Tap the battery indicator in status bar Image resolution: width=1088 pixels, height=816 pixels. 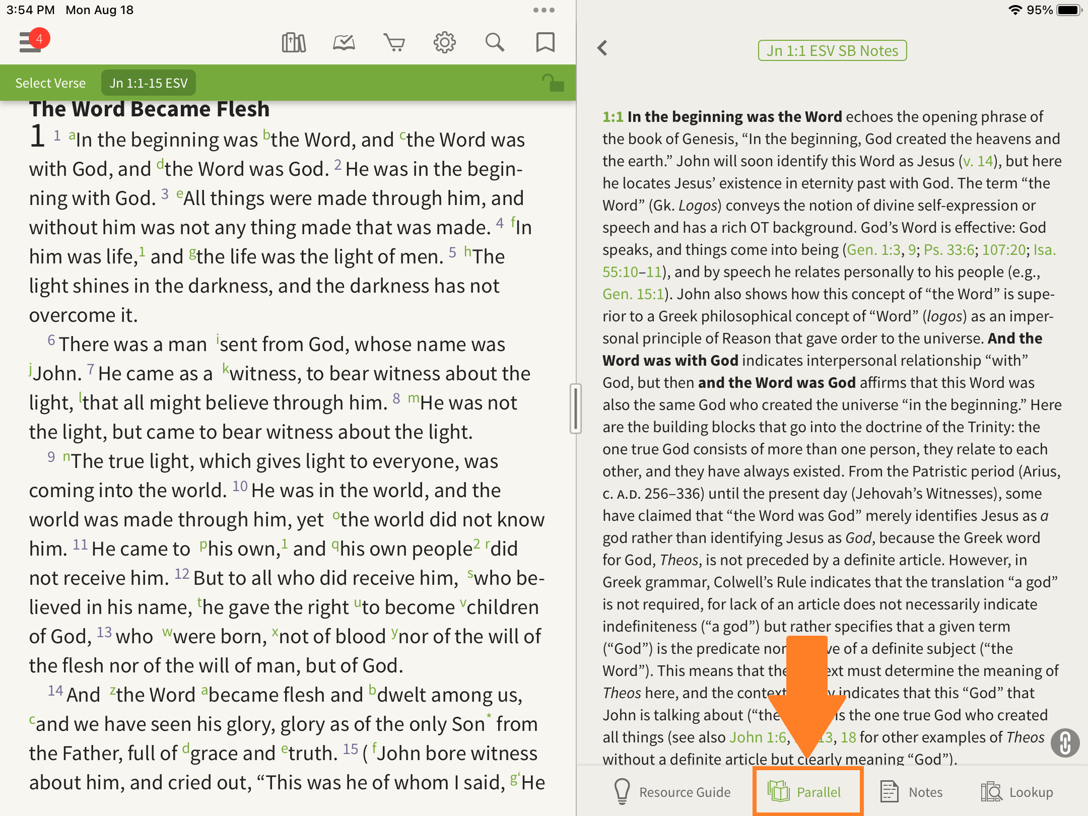point(1069,10)
